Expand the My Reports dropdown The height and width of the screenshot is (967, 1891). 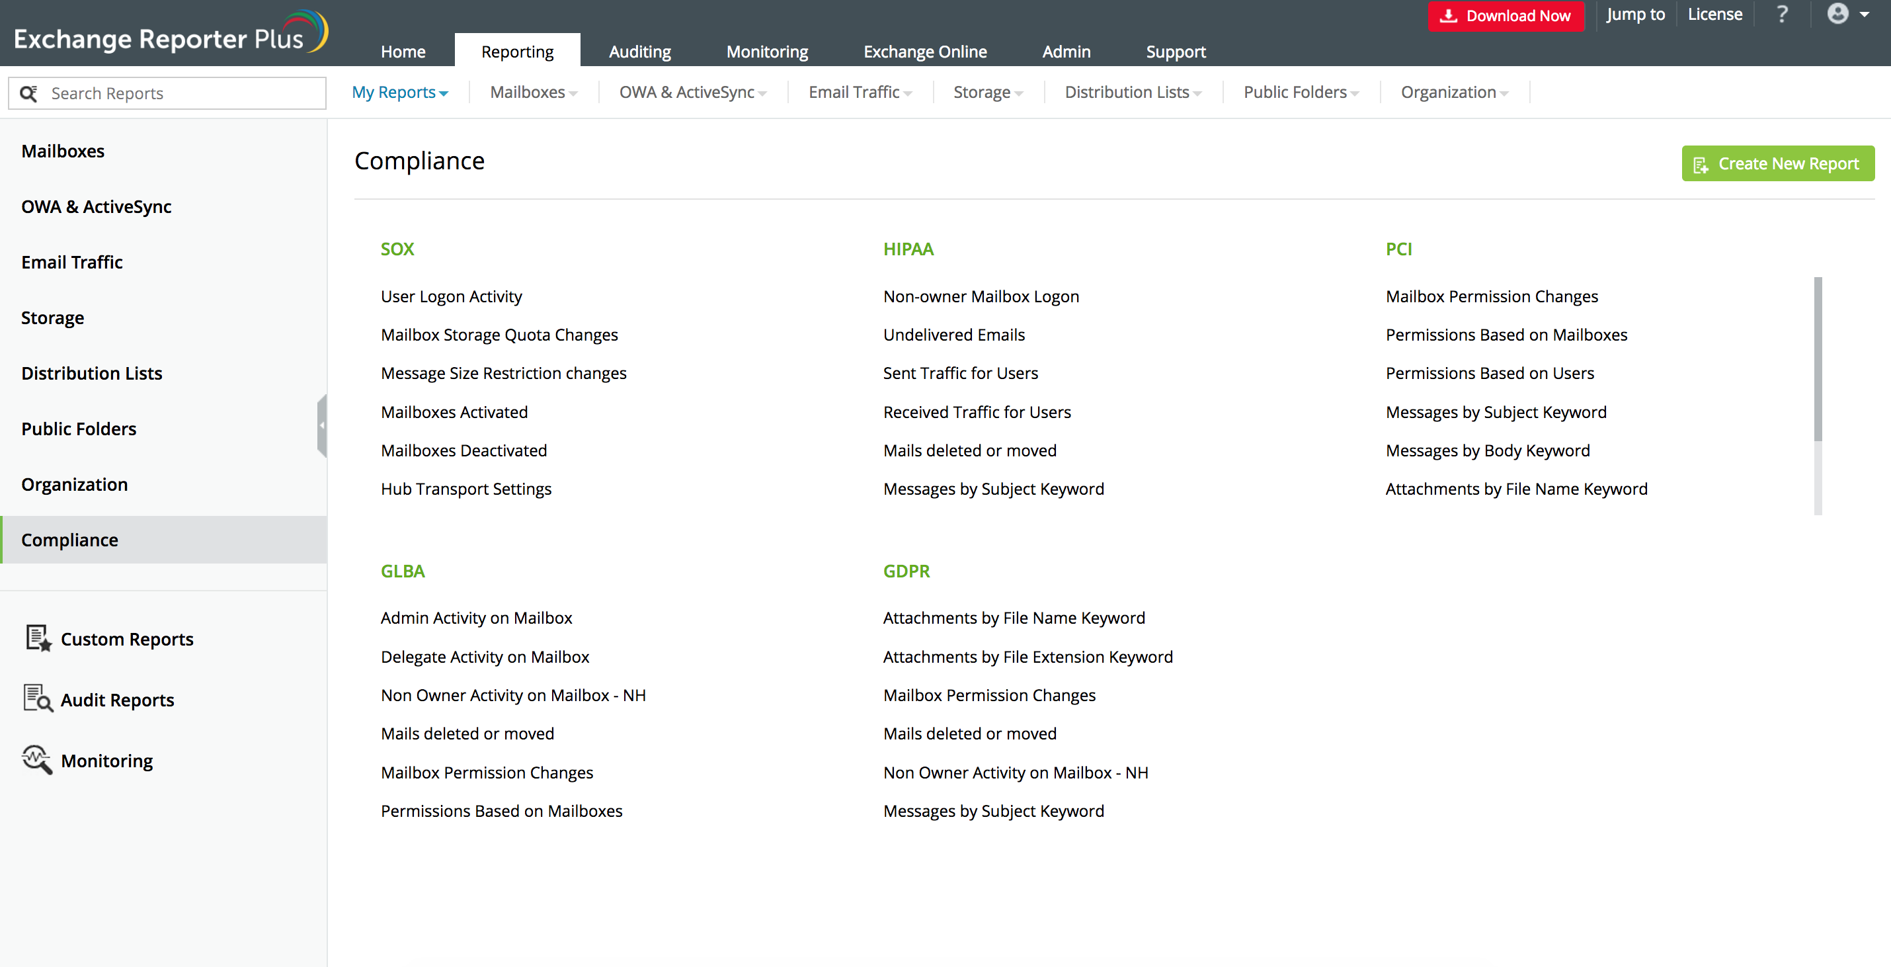click(400, 93)
